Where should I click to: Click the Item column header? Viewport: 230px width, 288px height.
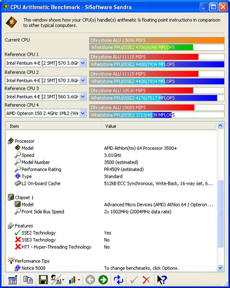[x=54, y=126]
